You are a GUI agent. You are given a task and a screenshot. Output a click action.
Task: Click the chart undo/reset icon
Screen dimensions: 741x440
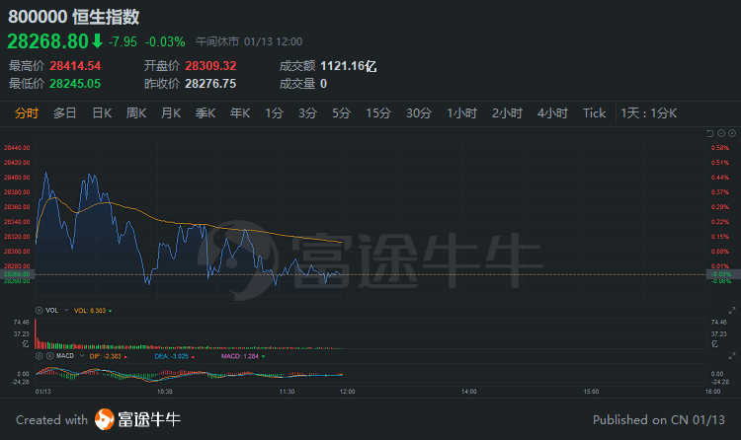[709, 133]
